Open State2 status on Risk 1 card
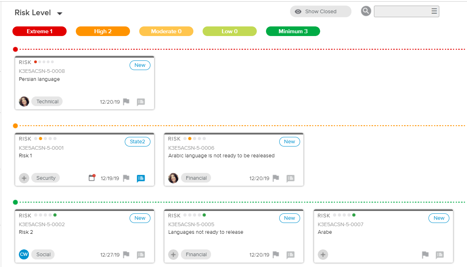 [x=137, y=142]
